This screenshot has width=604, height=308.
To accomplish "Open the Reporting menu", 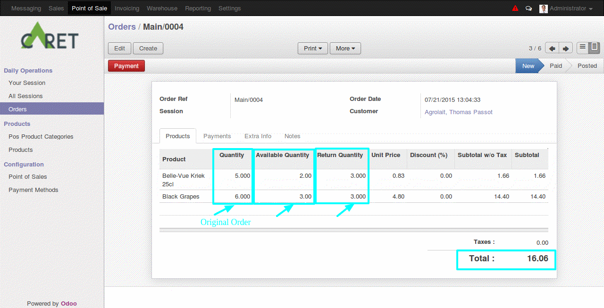I will [x=198, y=8].
